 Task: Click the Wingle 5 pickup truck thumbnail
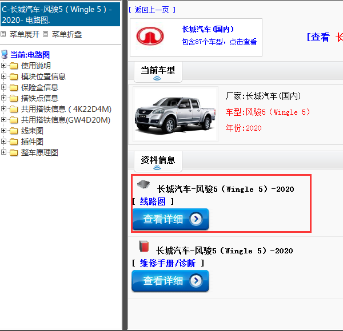coord(176,114)
